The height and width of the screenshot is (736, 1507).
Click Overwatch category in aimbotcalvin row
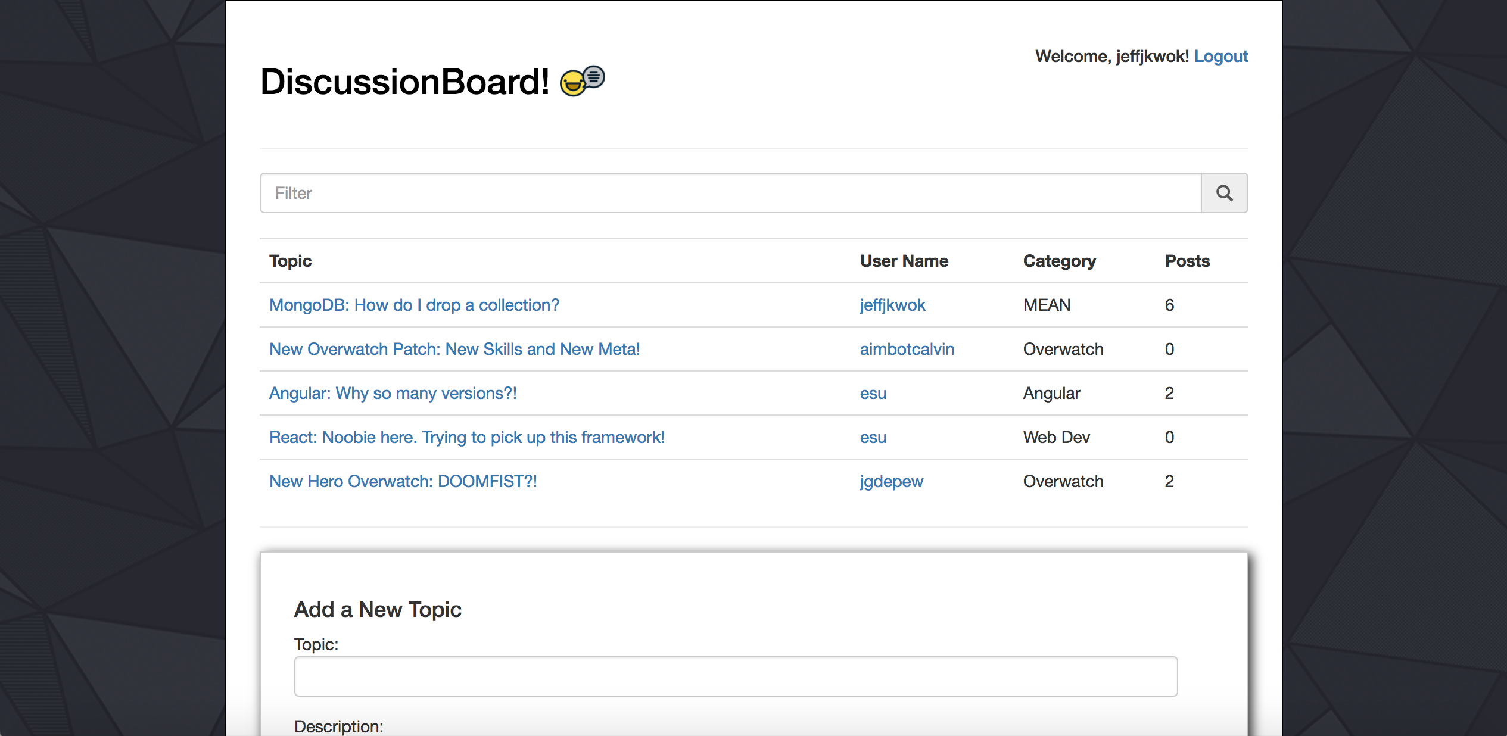click(1063, 349)
